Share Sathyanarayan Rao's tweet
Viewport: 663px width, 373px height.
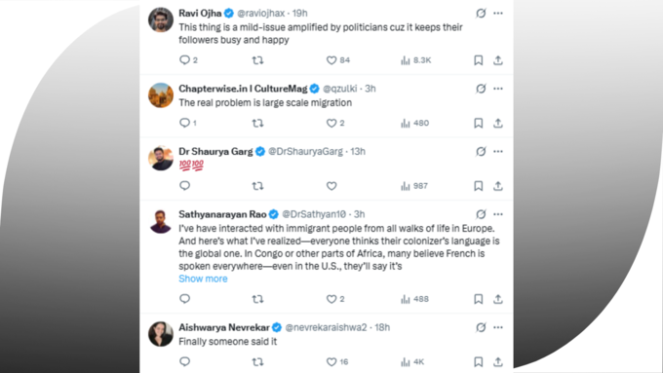498,299
